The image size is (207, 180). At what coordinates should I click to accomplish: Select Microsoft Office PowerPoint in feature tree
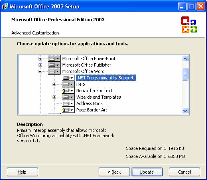point(89,59)
